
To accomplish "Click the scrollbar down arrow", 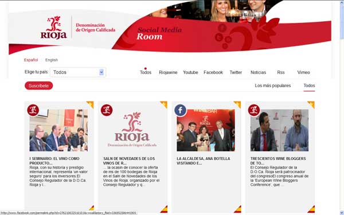I will [x=342, y=213].
